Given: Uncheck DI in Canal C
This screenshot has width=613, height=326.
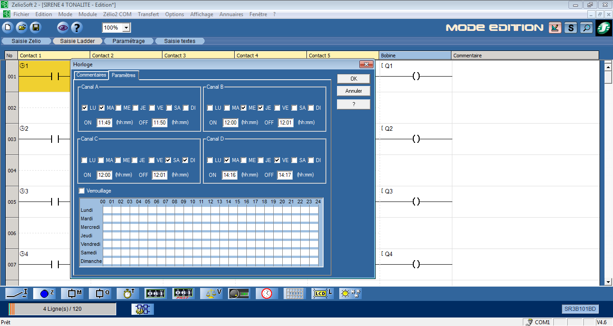Looking at the screenshot, I should [185, 160].
